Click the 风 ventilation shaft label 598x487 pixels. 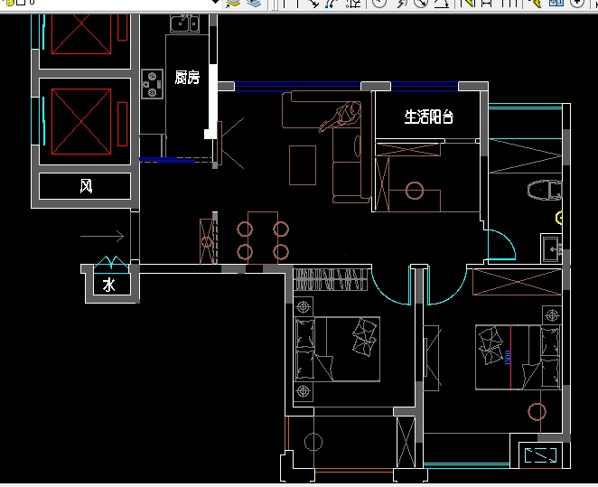[86, 187]
